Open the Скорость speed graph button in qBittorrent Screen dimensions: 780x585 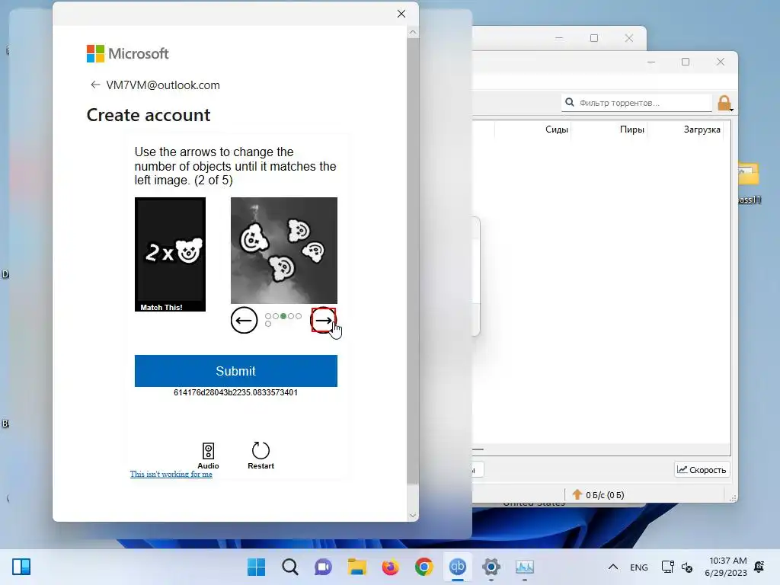(702, 469)
